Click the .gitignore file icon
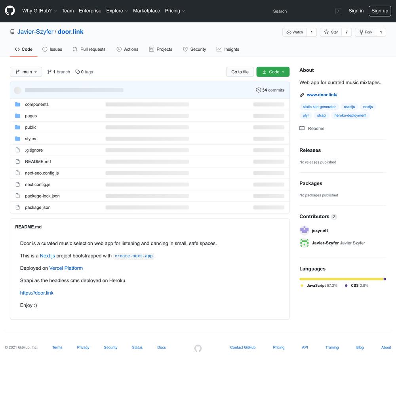Screen dimensions: 396x396 pyautogui.click(x=17, y=150)
